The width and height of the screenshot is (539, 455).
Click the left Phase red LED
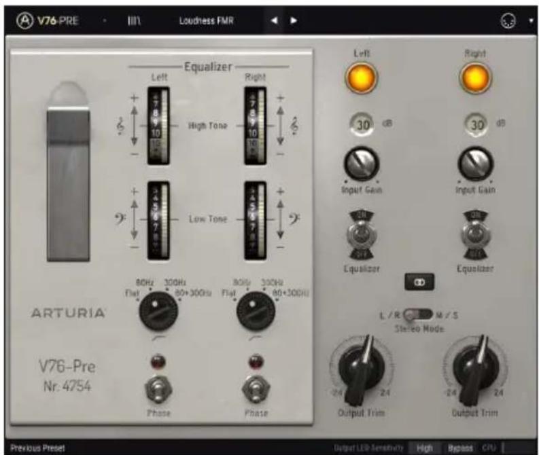click(x=158, y=362)
